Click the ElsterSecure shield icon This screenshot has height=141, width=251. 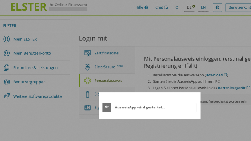click(87, 67)
